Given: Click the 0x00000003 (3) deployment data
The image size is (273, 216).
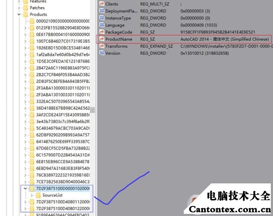Looking at the screenshot, I should (x=195, y=11).
